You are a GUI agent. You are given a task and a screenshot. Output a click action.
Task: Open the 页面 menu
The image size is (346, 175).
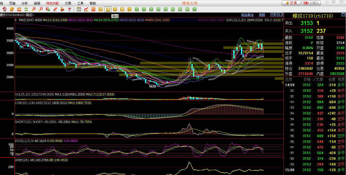coord(12,3)
